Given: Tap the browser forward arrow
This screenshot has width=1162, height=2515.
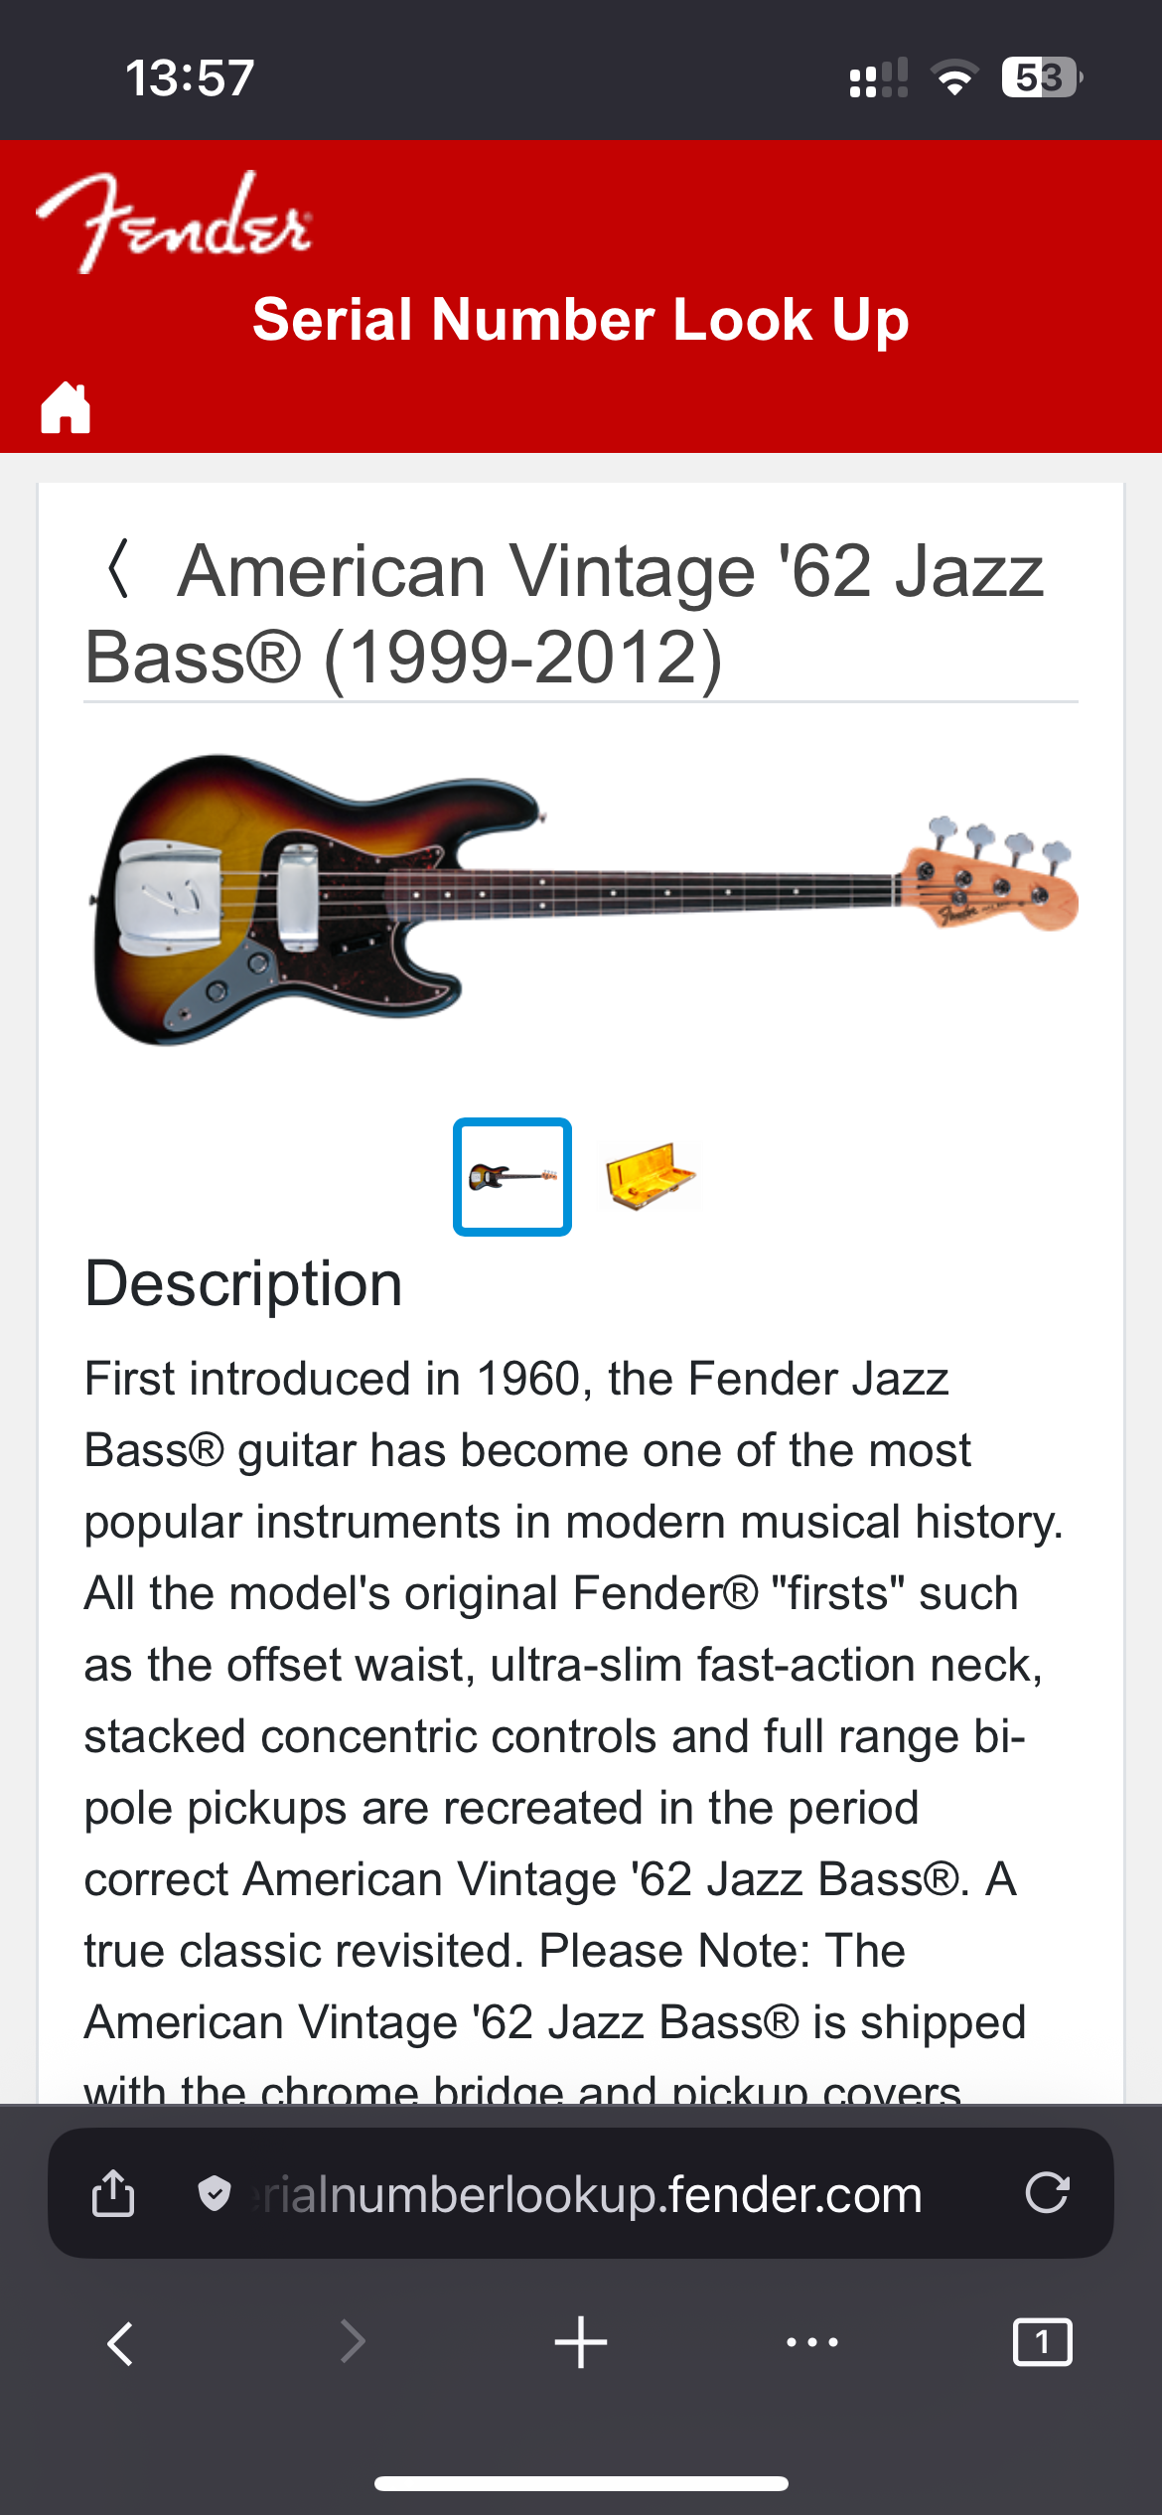Looking at the screenshot, I should click(352, 2343).
